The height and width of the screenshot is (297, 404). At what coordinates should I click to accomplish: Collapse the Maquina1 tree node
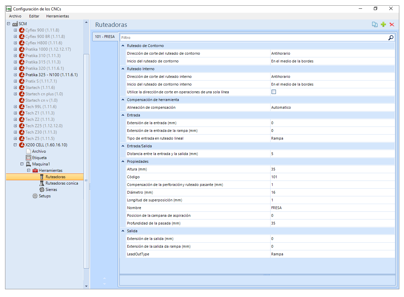coord(22,164)
